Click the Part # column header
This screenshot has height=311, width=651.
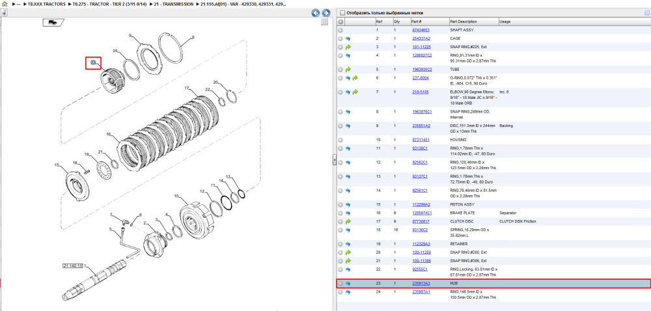(x=417, y=21)
